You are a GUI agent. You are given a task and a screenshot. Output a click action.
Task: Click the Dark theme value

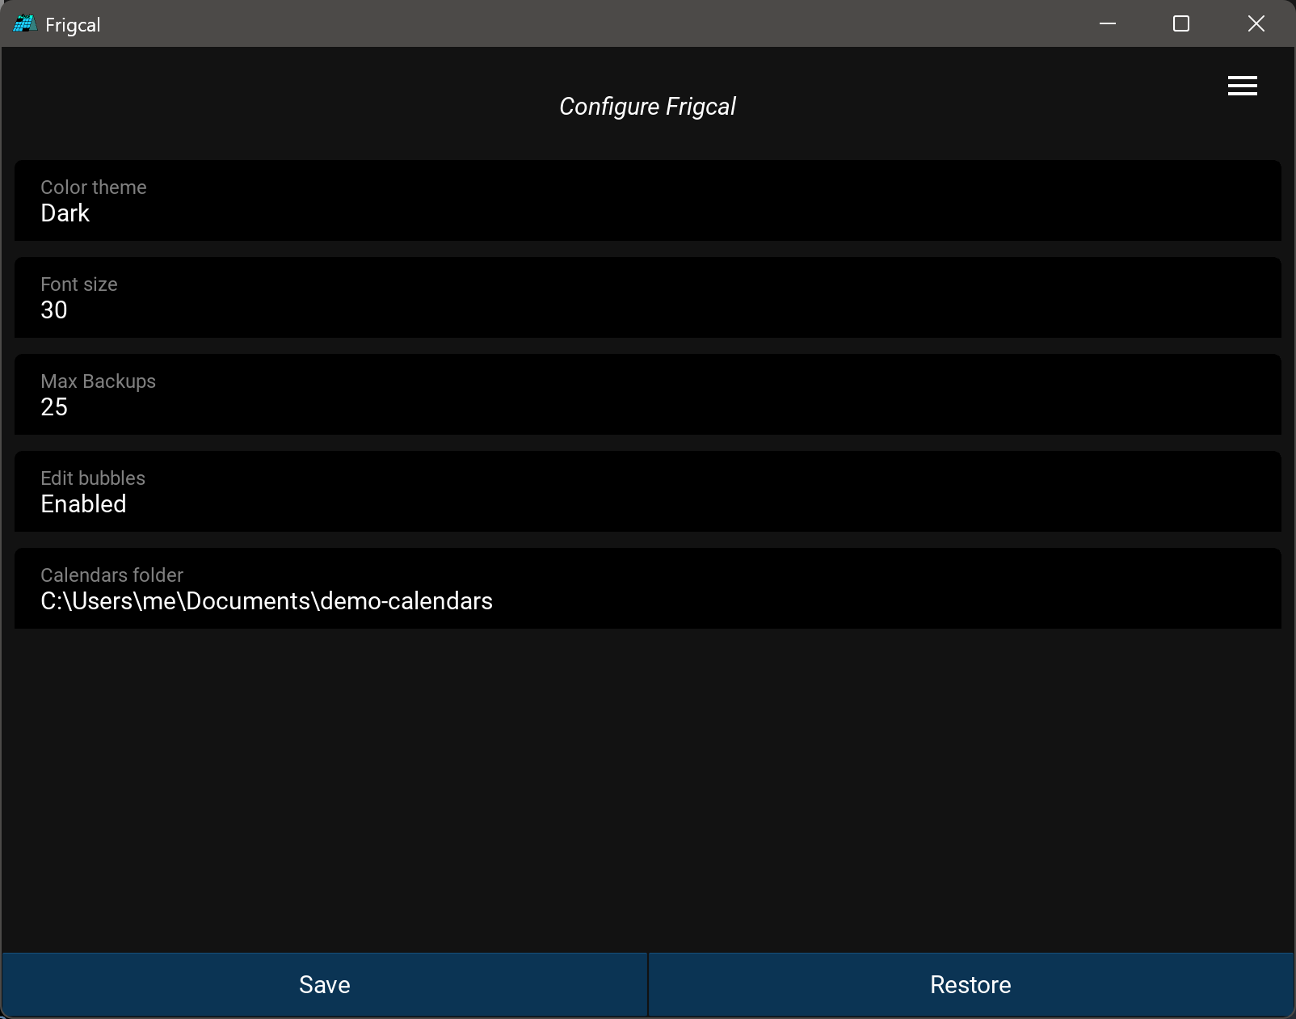(65, 213)
